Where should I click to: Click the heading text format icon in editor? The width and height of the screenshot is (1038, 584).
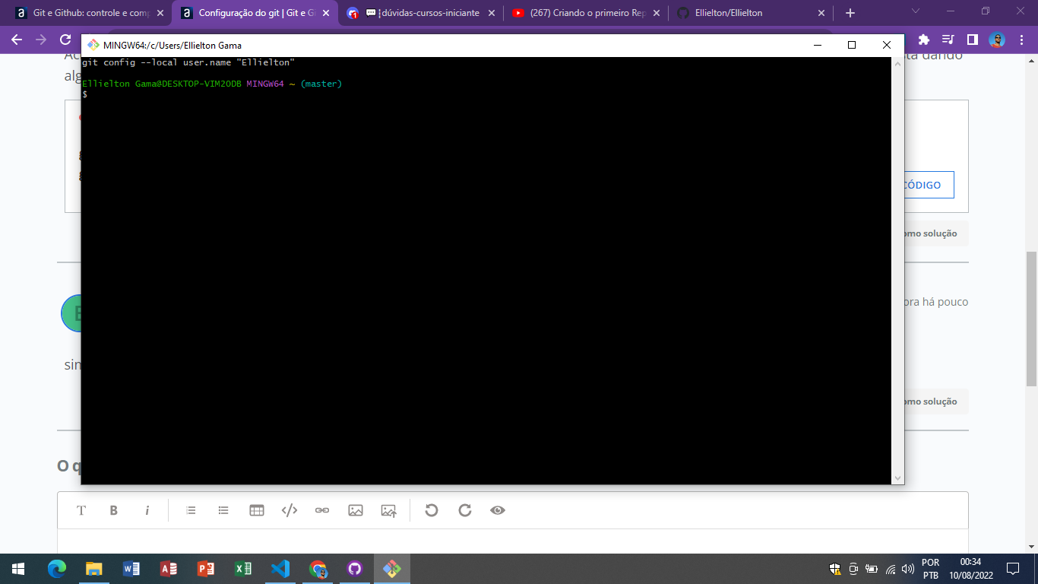(x=81, y=510)
